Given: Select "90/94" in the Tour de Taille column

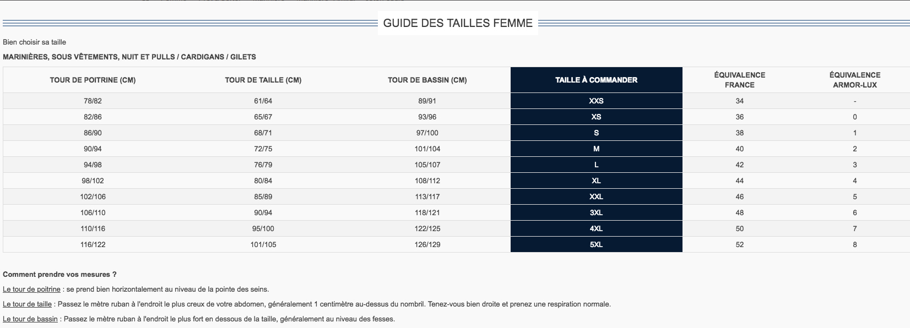Looking at the screenshot, I should (263, 212).
